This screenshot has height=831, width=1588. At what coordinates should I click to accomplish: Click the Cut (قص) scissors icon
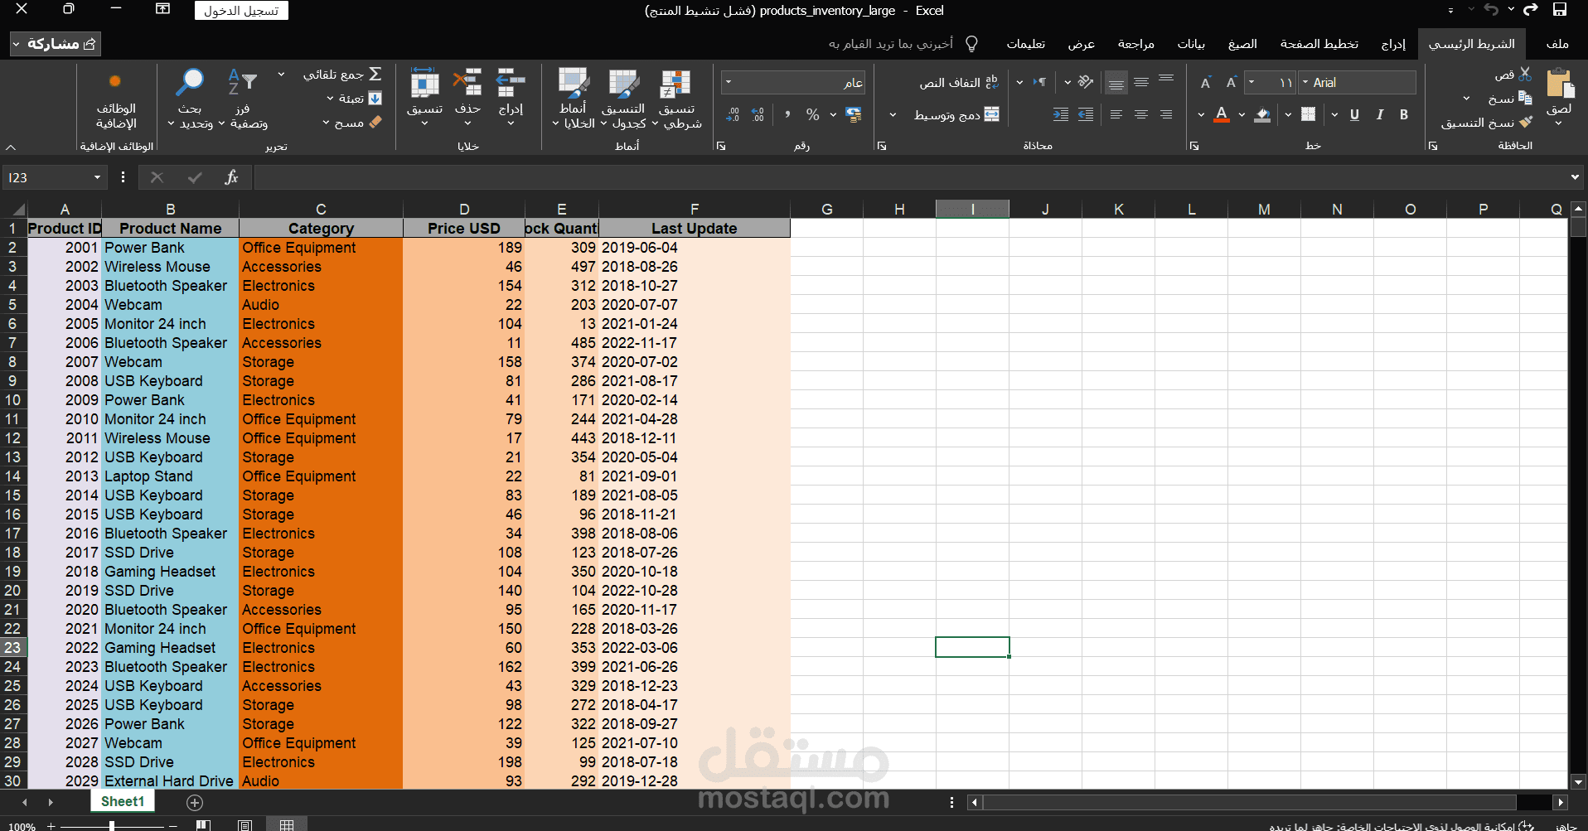pyautogui.click(x=1526, y=75)
